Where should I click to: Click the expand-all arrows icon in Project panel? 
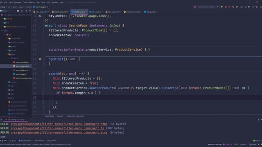point(22,11)
